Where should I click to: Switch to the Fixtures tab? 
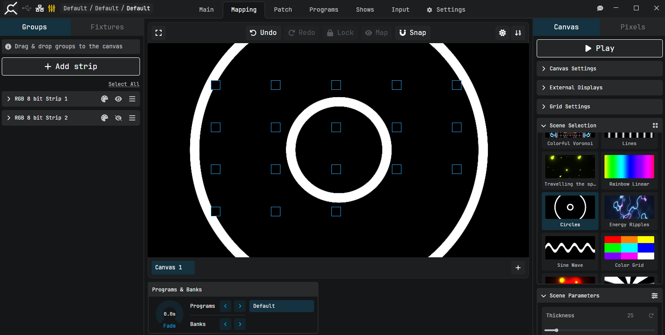click(107, 27)
